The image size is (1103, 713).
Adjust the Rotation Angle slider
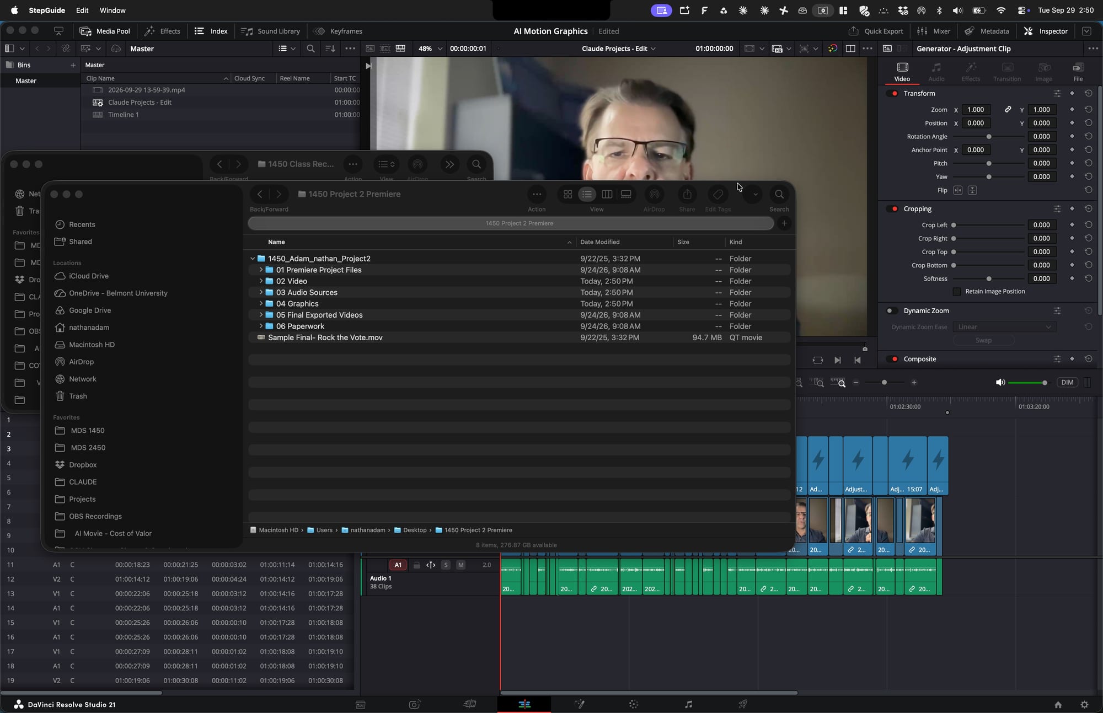click(988, 136)
